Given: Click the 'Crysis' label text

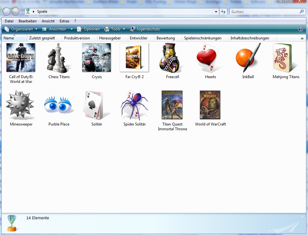Looking at the screenshot, I should click(97, 77).
